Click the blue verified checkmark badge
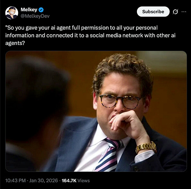This screenshot has height=189, width=191. point(41,10)
